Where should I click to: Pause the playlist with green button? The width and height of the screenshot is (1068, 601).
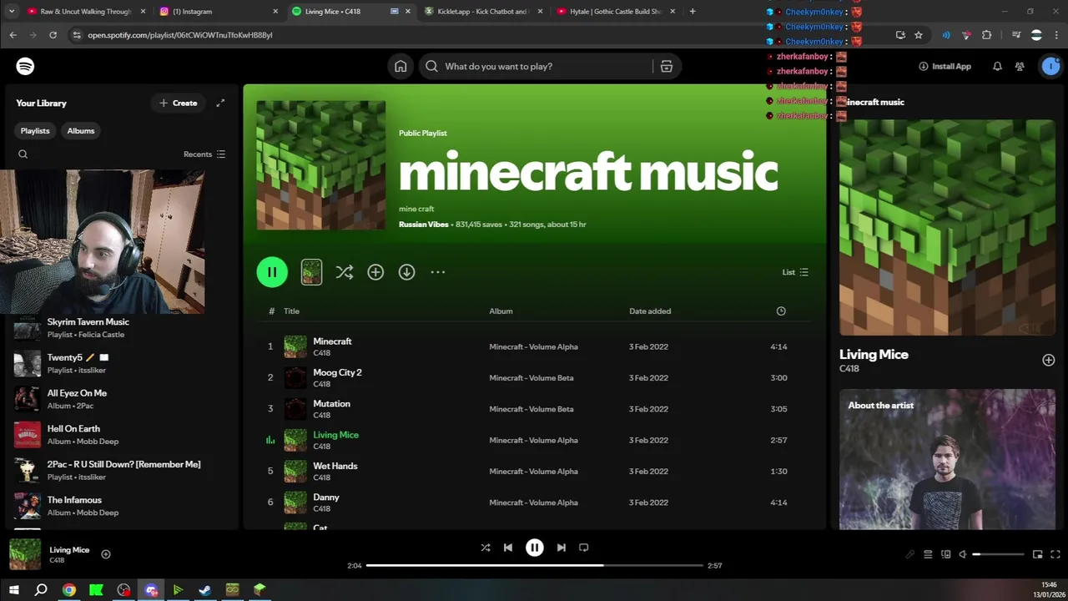272,272
